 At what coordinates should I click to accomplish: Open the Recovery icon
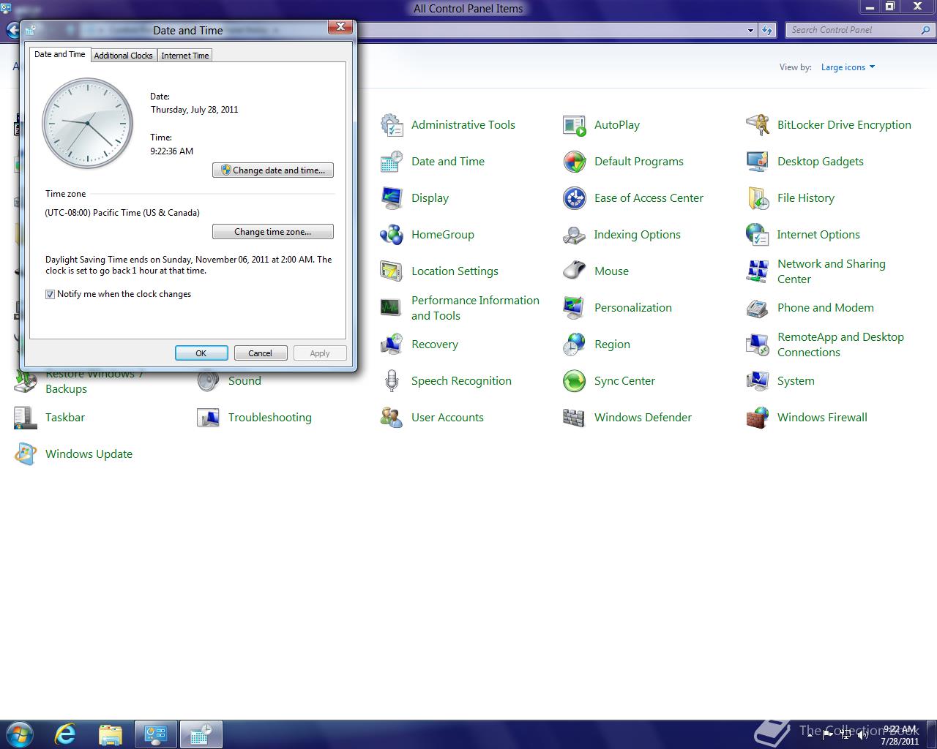392,345
